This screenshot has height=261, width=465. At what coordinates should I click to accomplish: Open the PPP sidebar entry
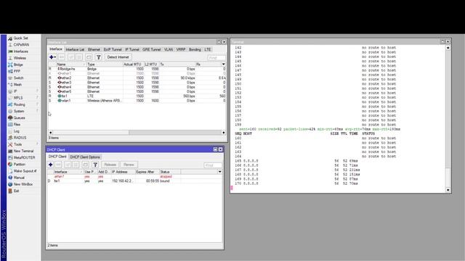(17, 71)
